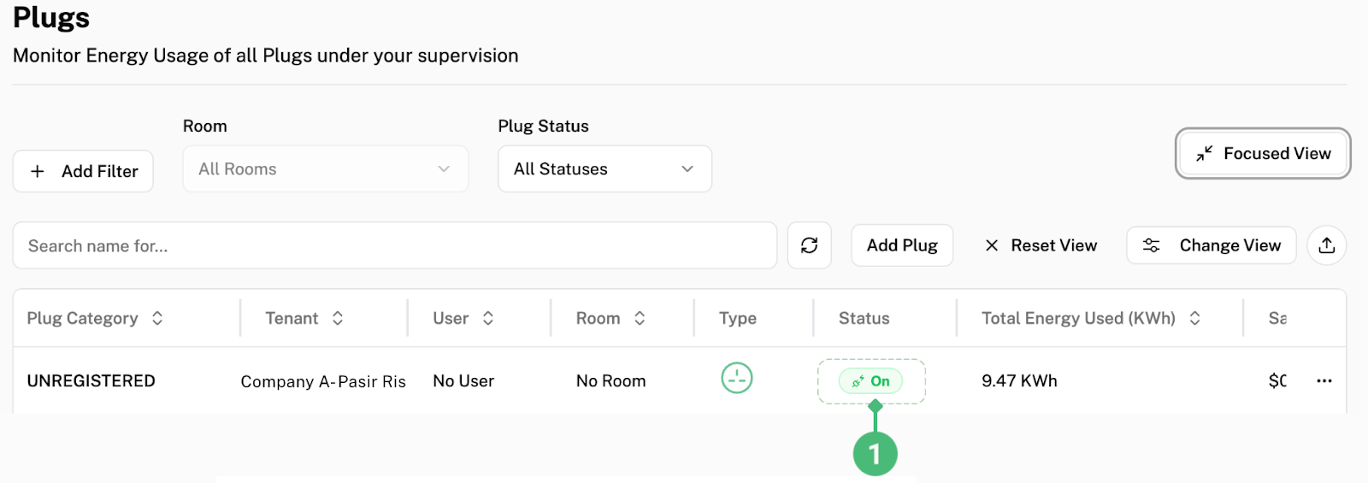Expand the All Statuses dropdown
Image resolution: width=1368 pixels, height=483 pixels.
(x=604, y=169)
